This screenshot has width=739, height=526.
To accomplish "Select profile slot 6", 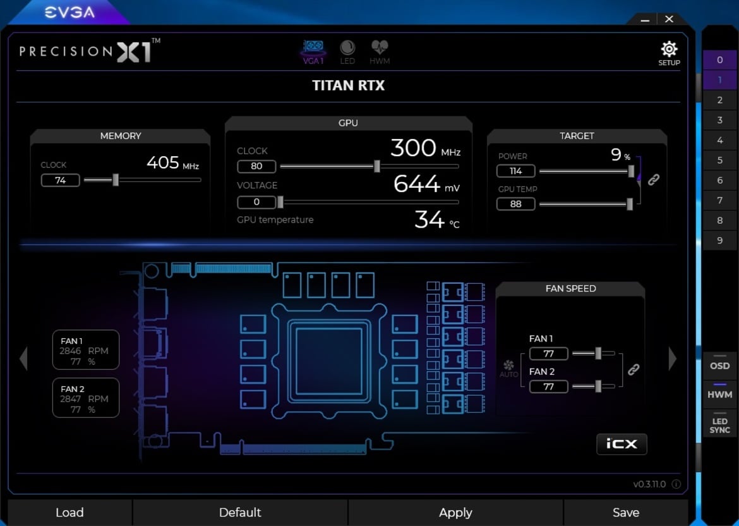I will (x=719, y=180).
